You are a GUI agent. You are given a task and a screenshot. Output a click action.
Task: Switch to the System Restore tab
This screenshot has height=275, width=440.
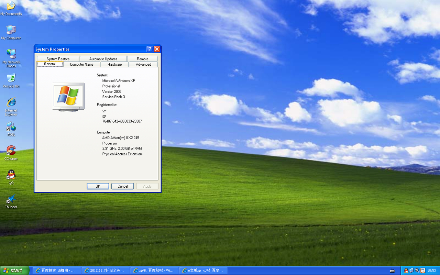point(58,59)
